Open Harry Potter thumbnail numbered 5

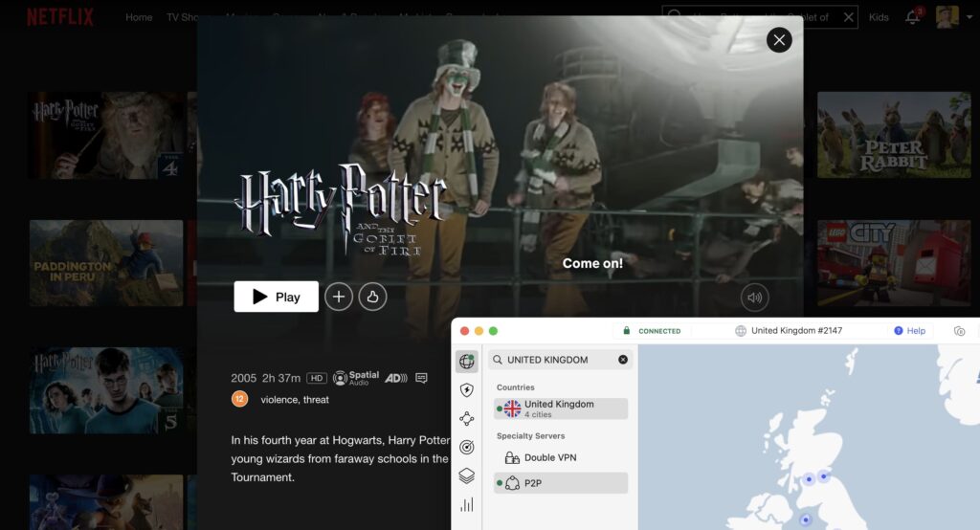point(106,390)
